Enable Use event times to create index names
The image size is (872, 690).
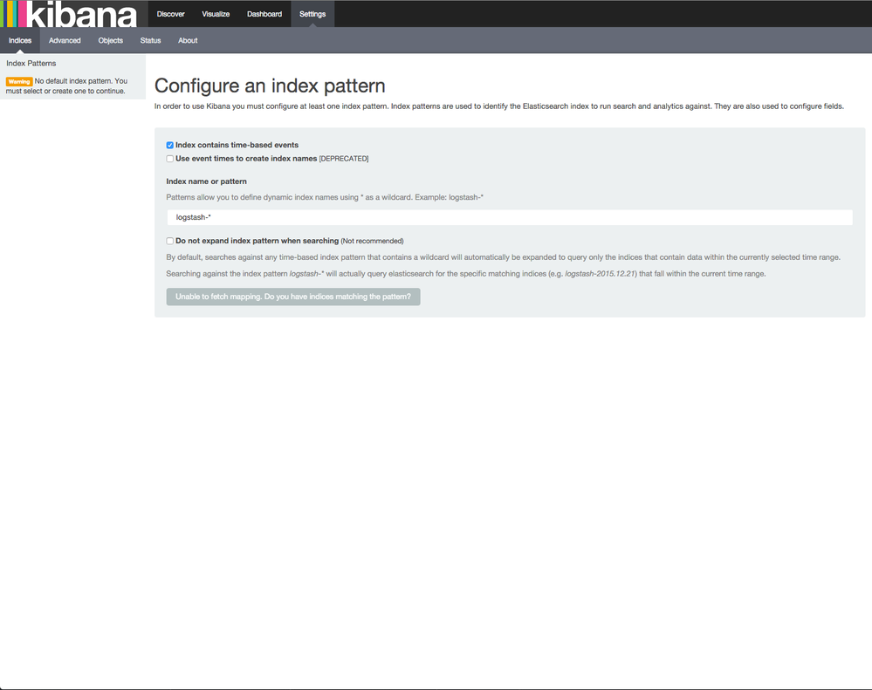click(169, 158)
